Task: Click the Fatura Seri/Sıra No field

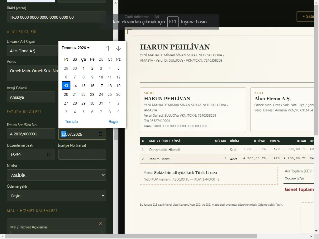Action: (x=31, y=134)
